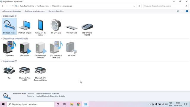
Task: Navigate to Painel de Controle breadcrumb
Action: [x=27, y=6]
